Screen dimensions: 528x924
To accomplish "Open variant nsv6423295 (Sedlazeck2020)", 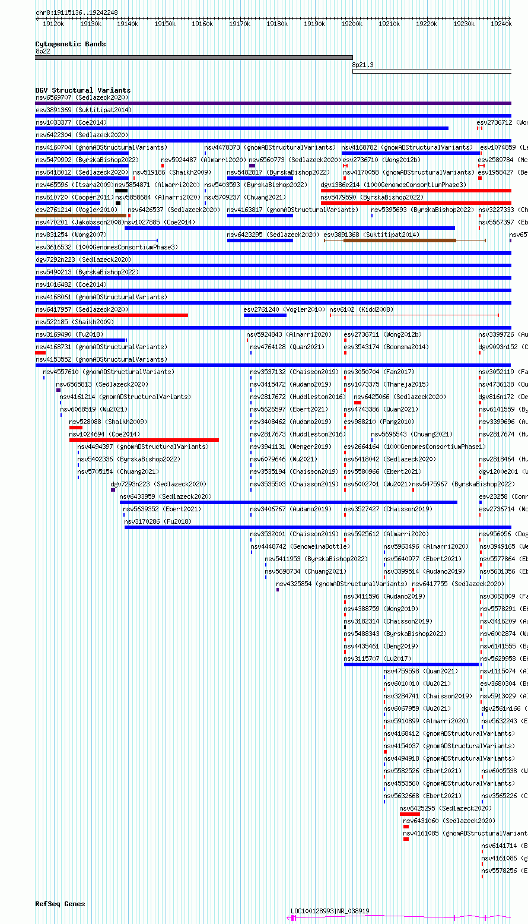I will click(273, 235).
